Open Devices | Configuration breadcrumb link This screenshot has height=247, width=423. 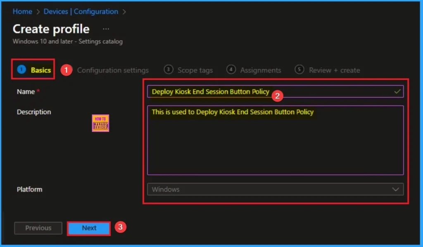81,12
